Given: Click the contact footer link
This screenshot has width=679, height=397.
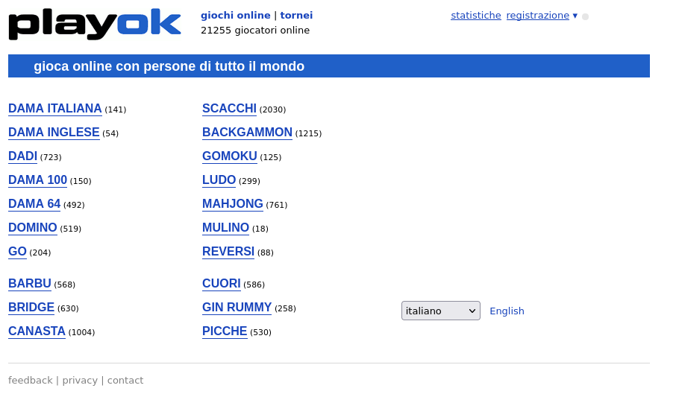Looking at the screenshot, I should pos(125,380).
